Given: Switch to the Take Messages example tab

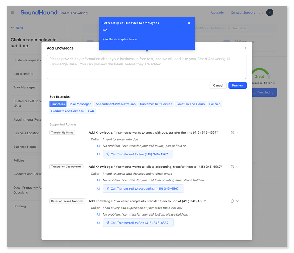Looking at the screenshot, I should 80,104.
